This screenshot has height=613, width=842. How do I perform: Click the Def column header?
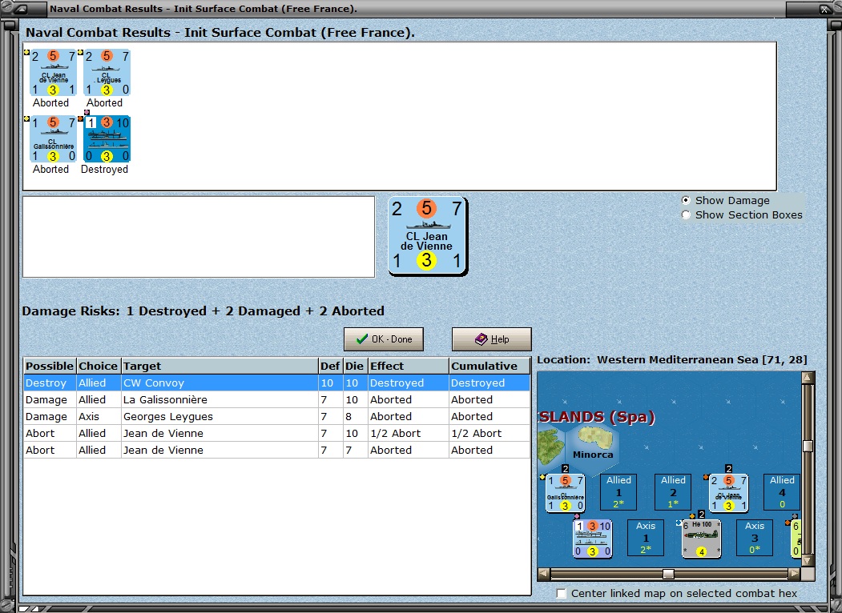330,366
